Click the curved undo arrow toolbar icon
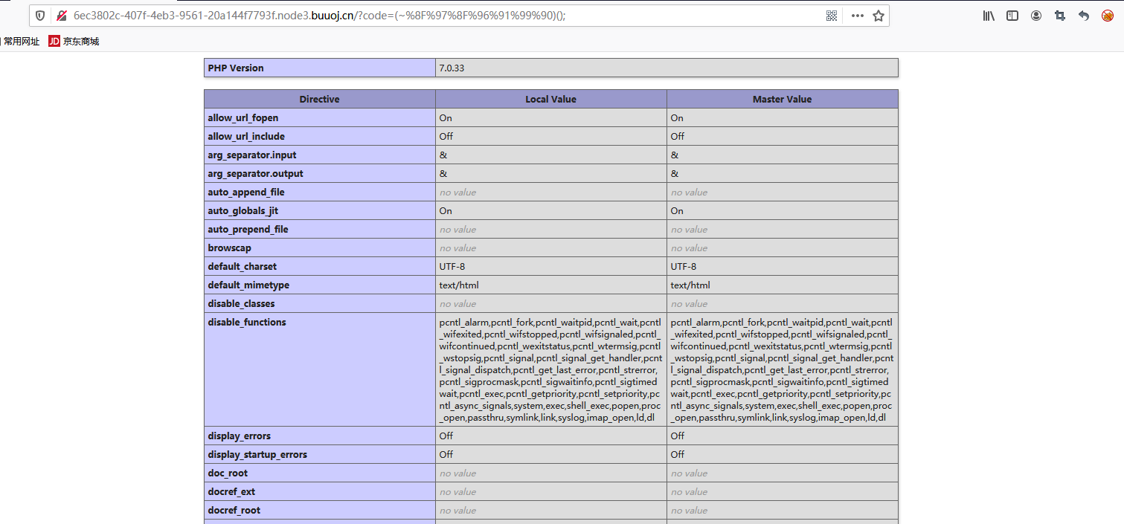Image resolution: width=1124 pixels, height=524 pixels. 1084,16
